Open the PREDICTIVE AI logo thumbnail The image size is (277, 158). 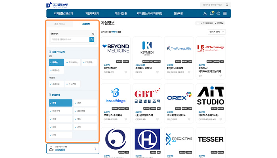click(x=179, y=139)
